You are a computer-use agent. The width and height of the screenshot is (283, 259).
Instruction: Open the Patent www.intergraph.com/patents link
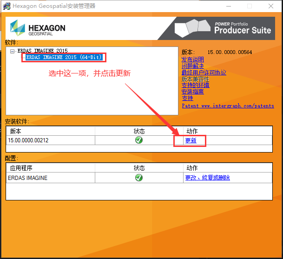pos(228,106)
